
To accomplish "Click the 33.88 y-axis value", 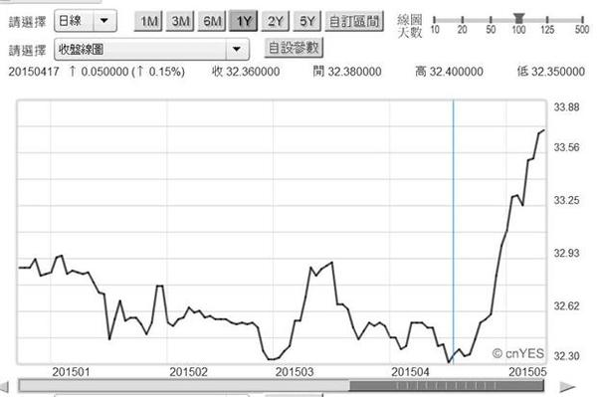I will [x=566, y=107].
